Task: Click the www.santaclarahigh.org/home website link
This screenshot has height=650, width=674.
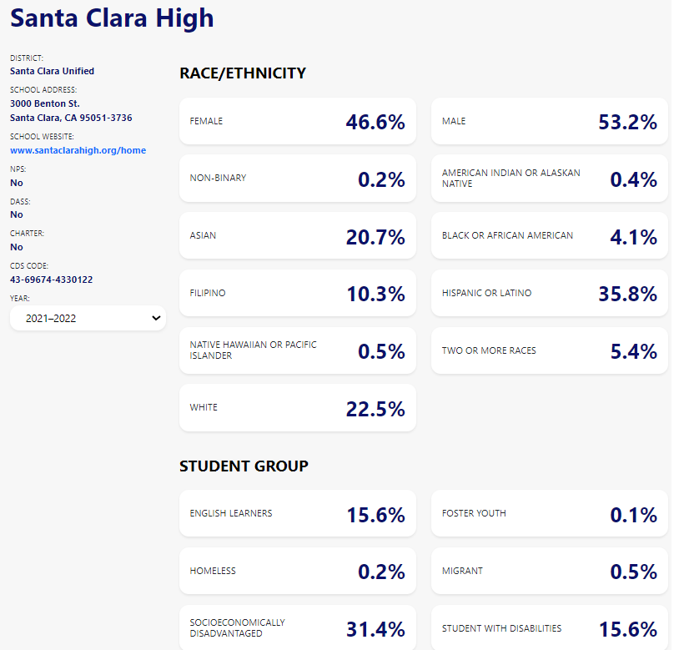Action: (78, 150)
